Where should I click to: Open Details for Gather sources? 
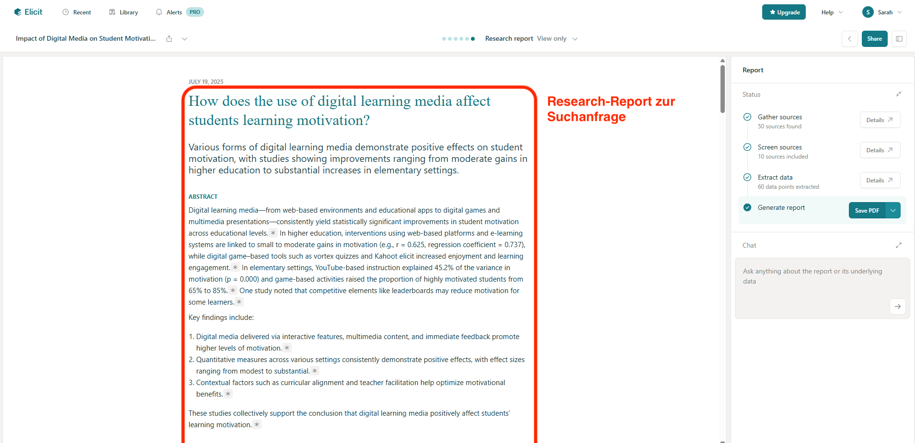(880, 120)
